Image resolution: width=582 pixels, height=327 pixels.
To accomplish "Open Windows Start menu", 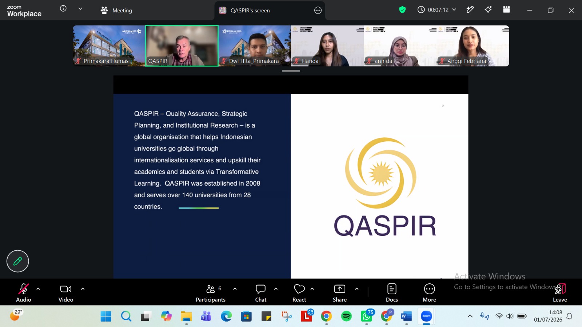I will [106, 316].
